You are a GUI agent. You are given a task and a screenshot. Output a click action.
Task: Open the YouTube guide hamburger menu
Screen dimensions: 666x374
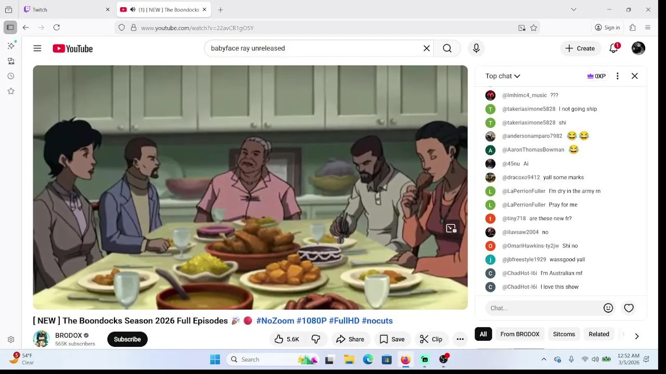click(x=37, y=48)
